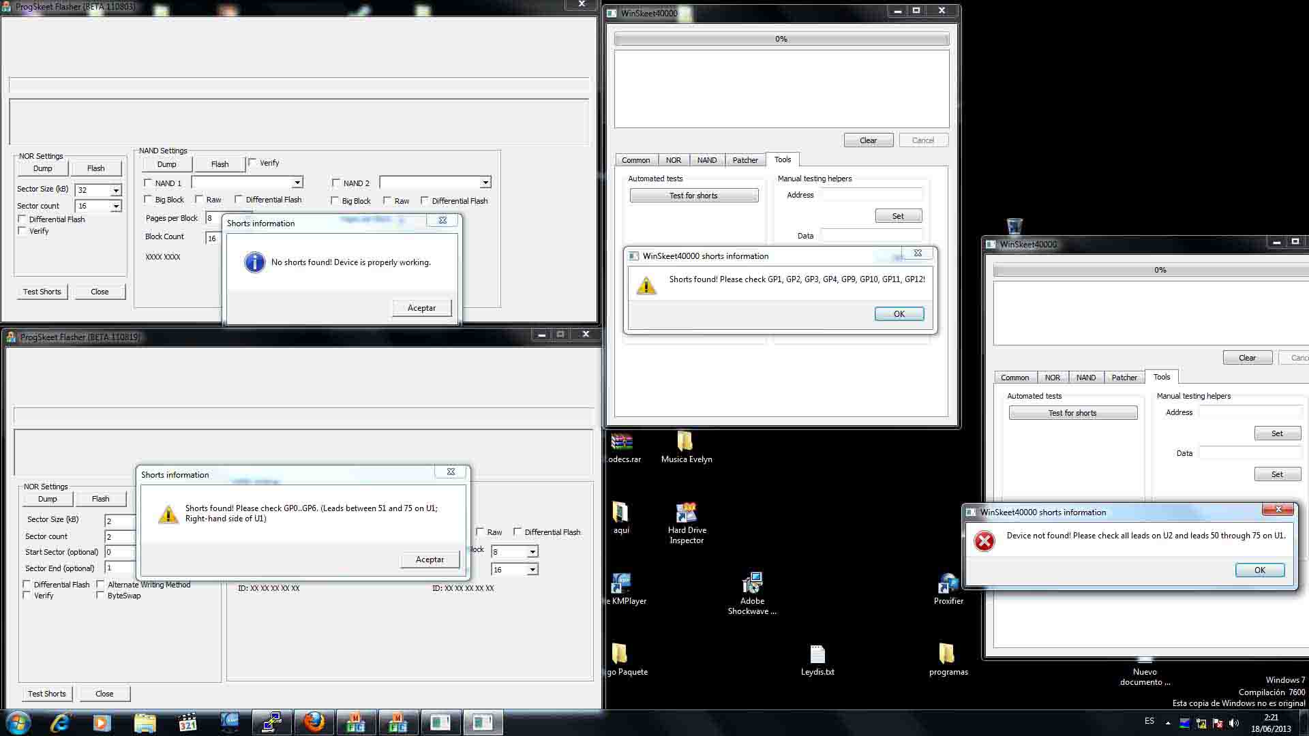1309x736 pixels.
Task: Check the Verify box beside NAND Flash
Action: 253,162
